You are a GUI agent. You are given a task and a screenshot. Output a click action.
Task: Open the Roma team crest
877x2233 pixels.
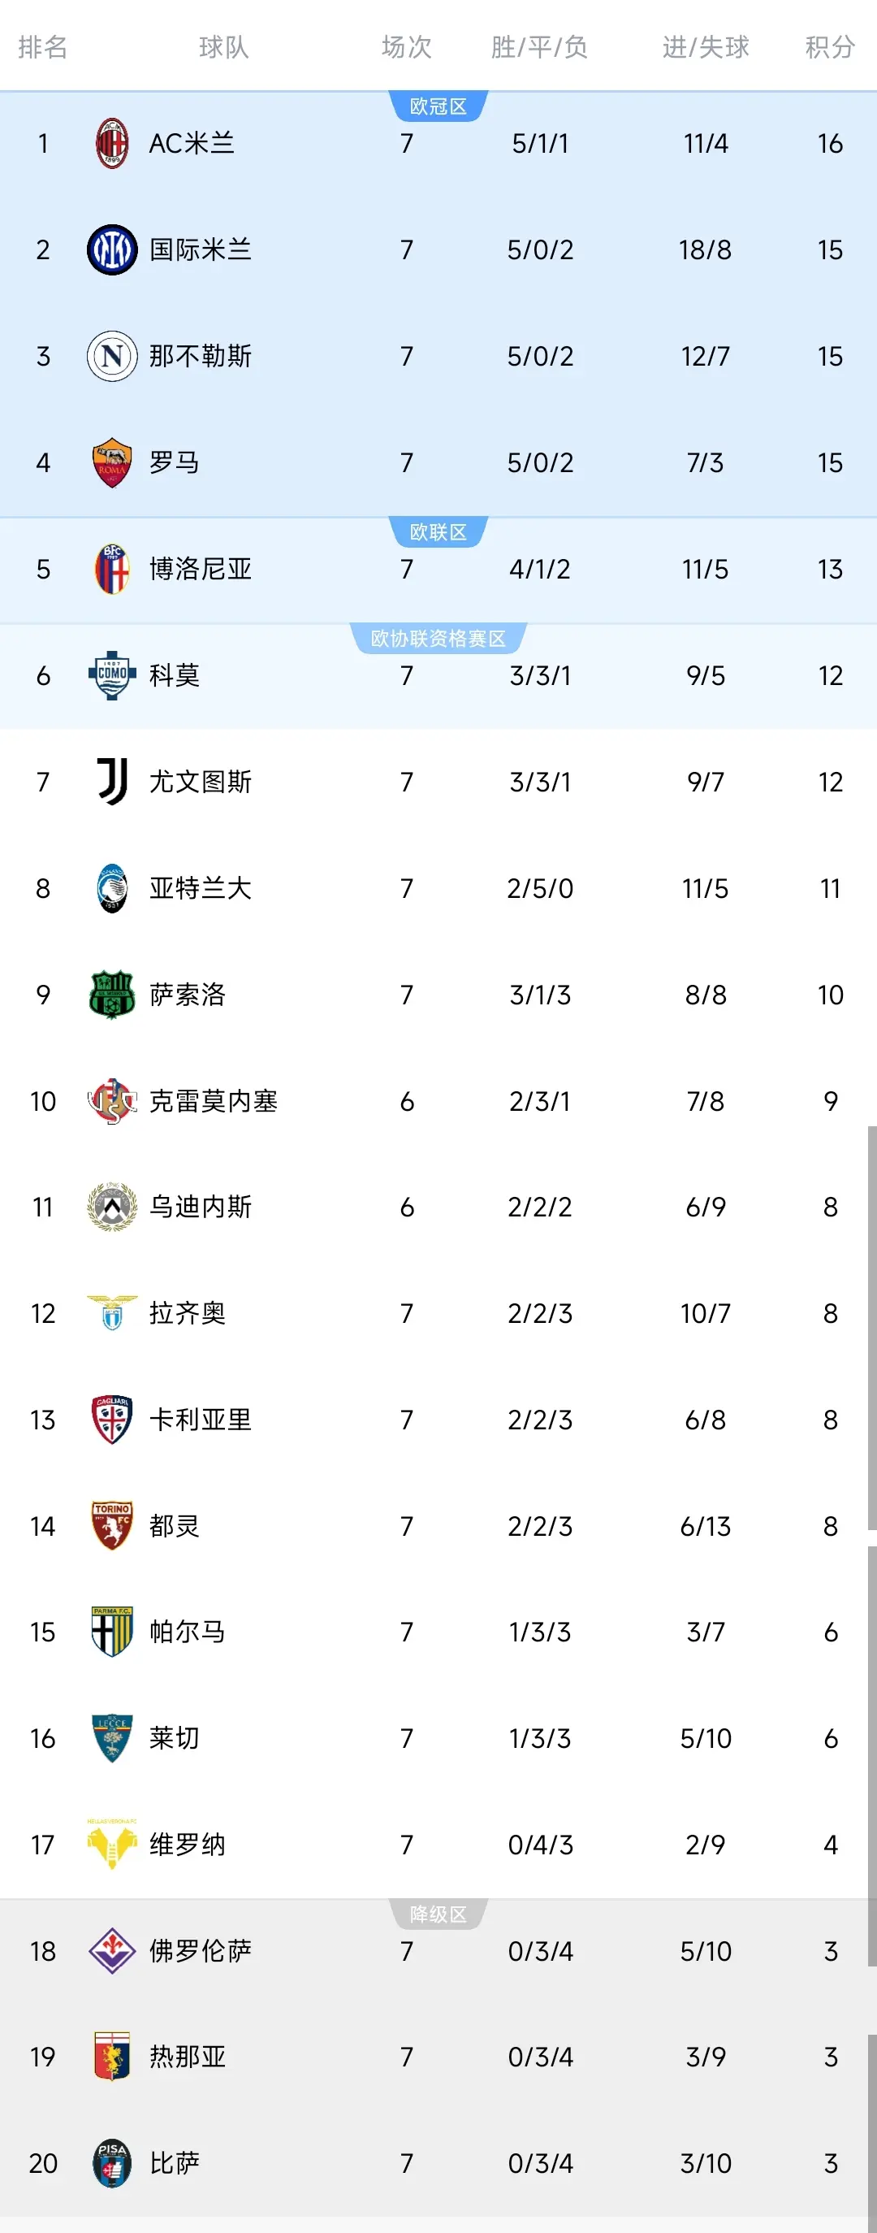[112, 463]
